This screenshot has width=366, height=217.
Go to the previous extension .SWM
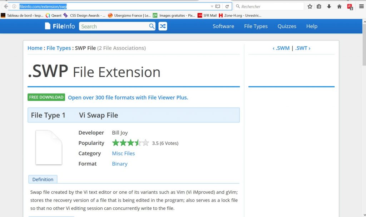click(281, 48)
